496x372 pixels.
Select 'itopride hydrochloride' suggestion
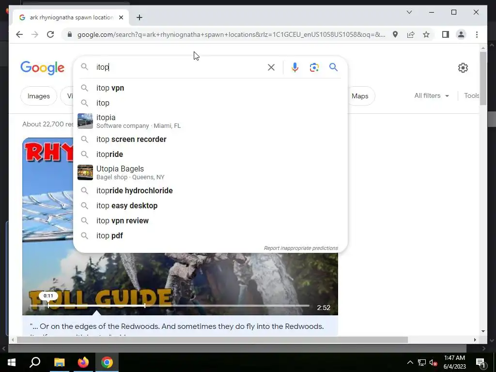point(210,191)
